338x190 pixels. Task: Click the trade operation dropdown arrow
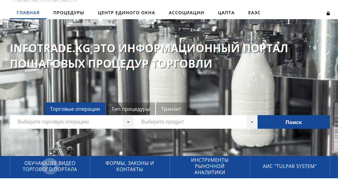pyautogui.click(x=128, y=122)
